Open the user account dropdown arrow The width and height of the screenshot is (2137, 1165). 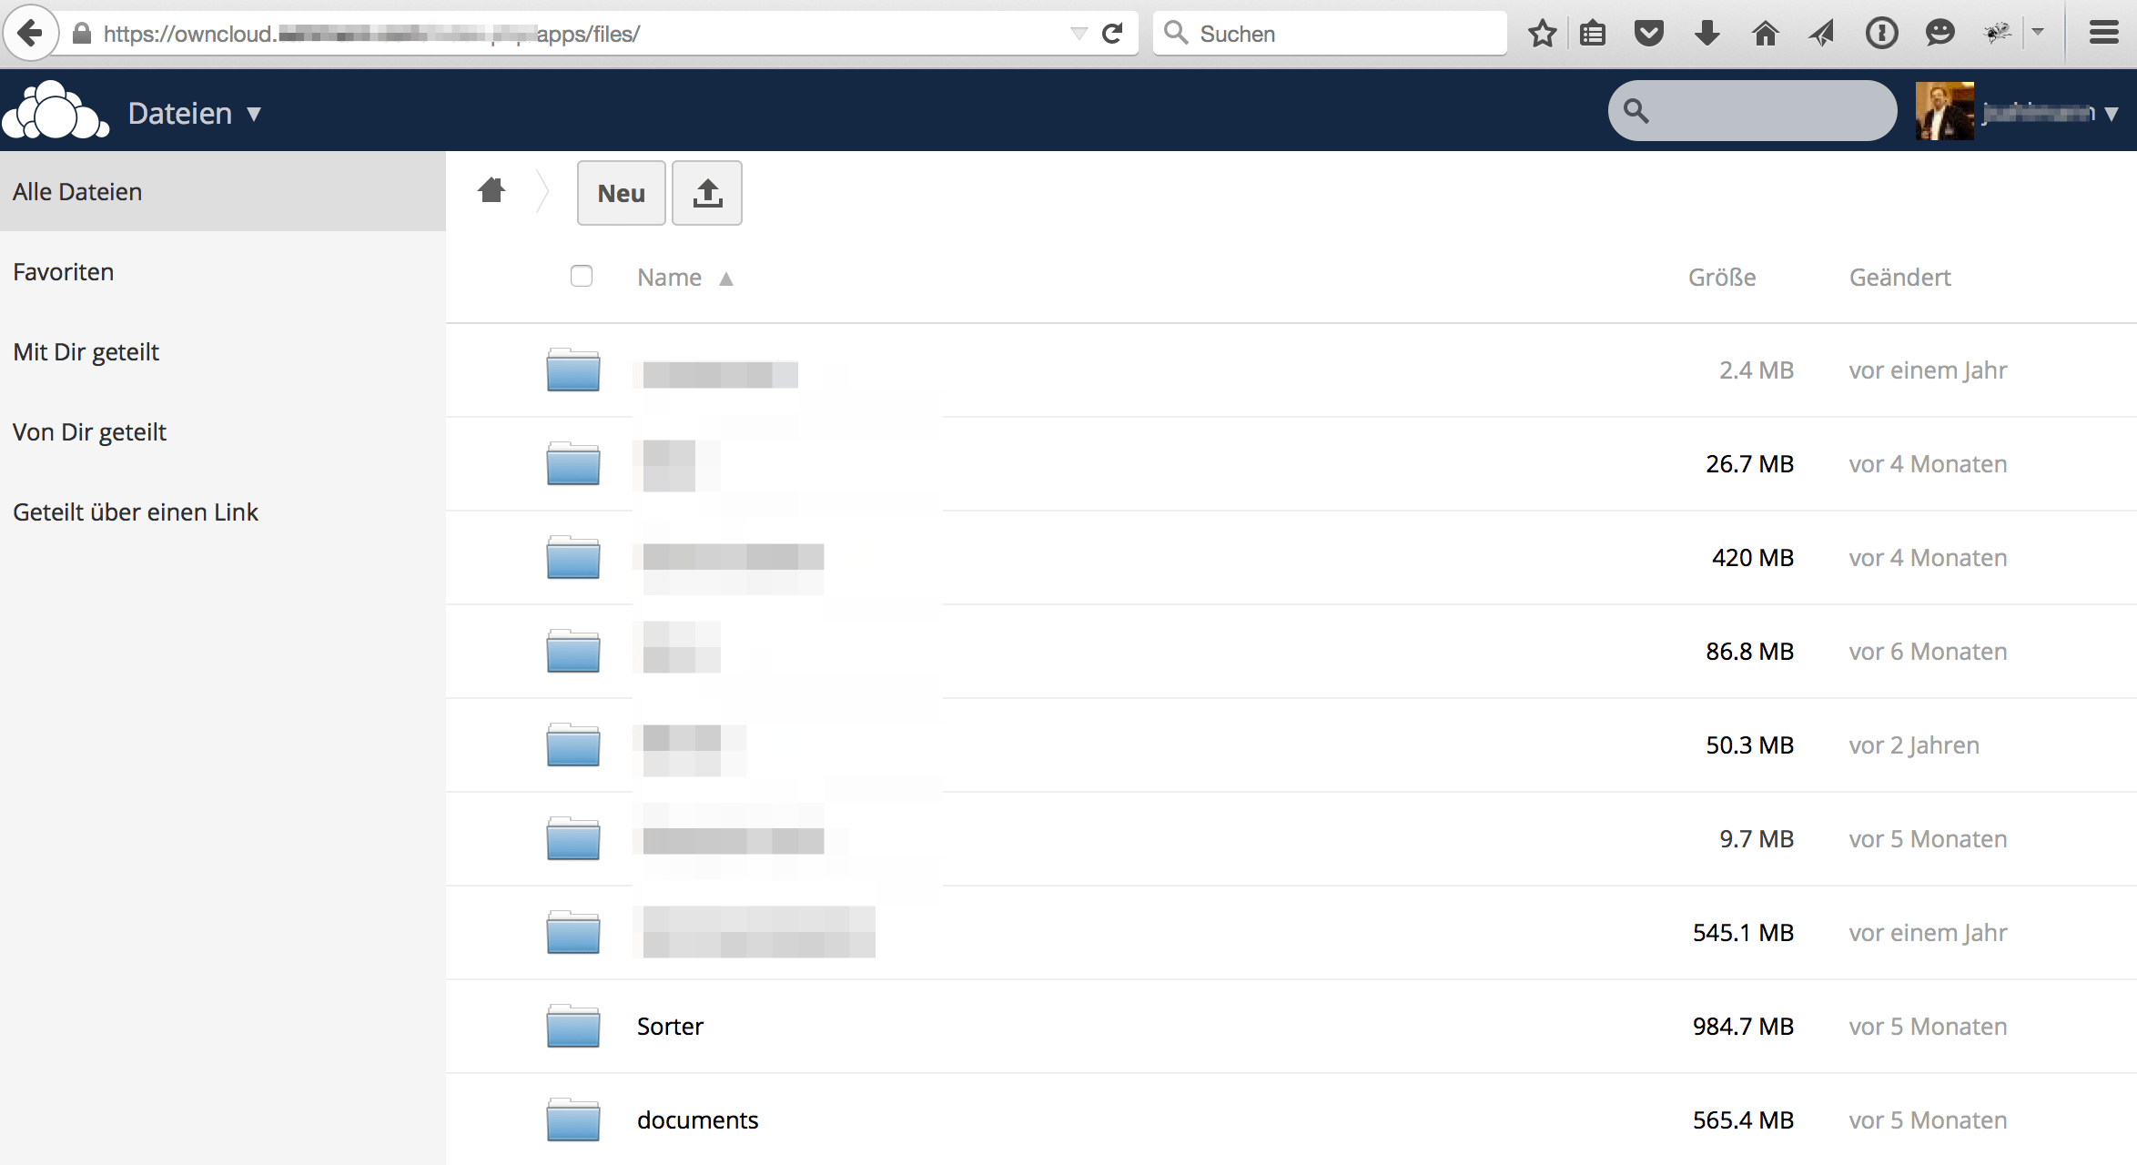2112,113
